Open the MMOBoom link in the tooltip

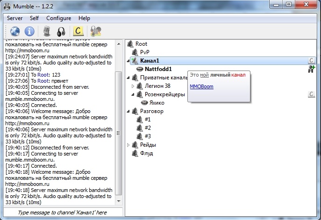pos(201,86)
